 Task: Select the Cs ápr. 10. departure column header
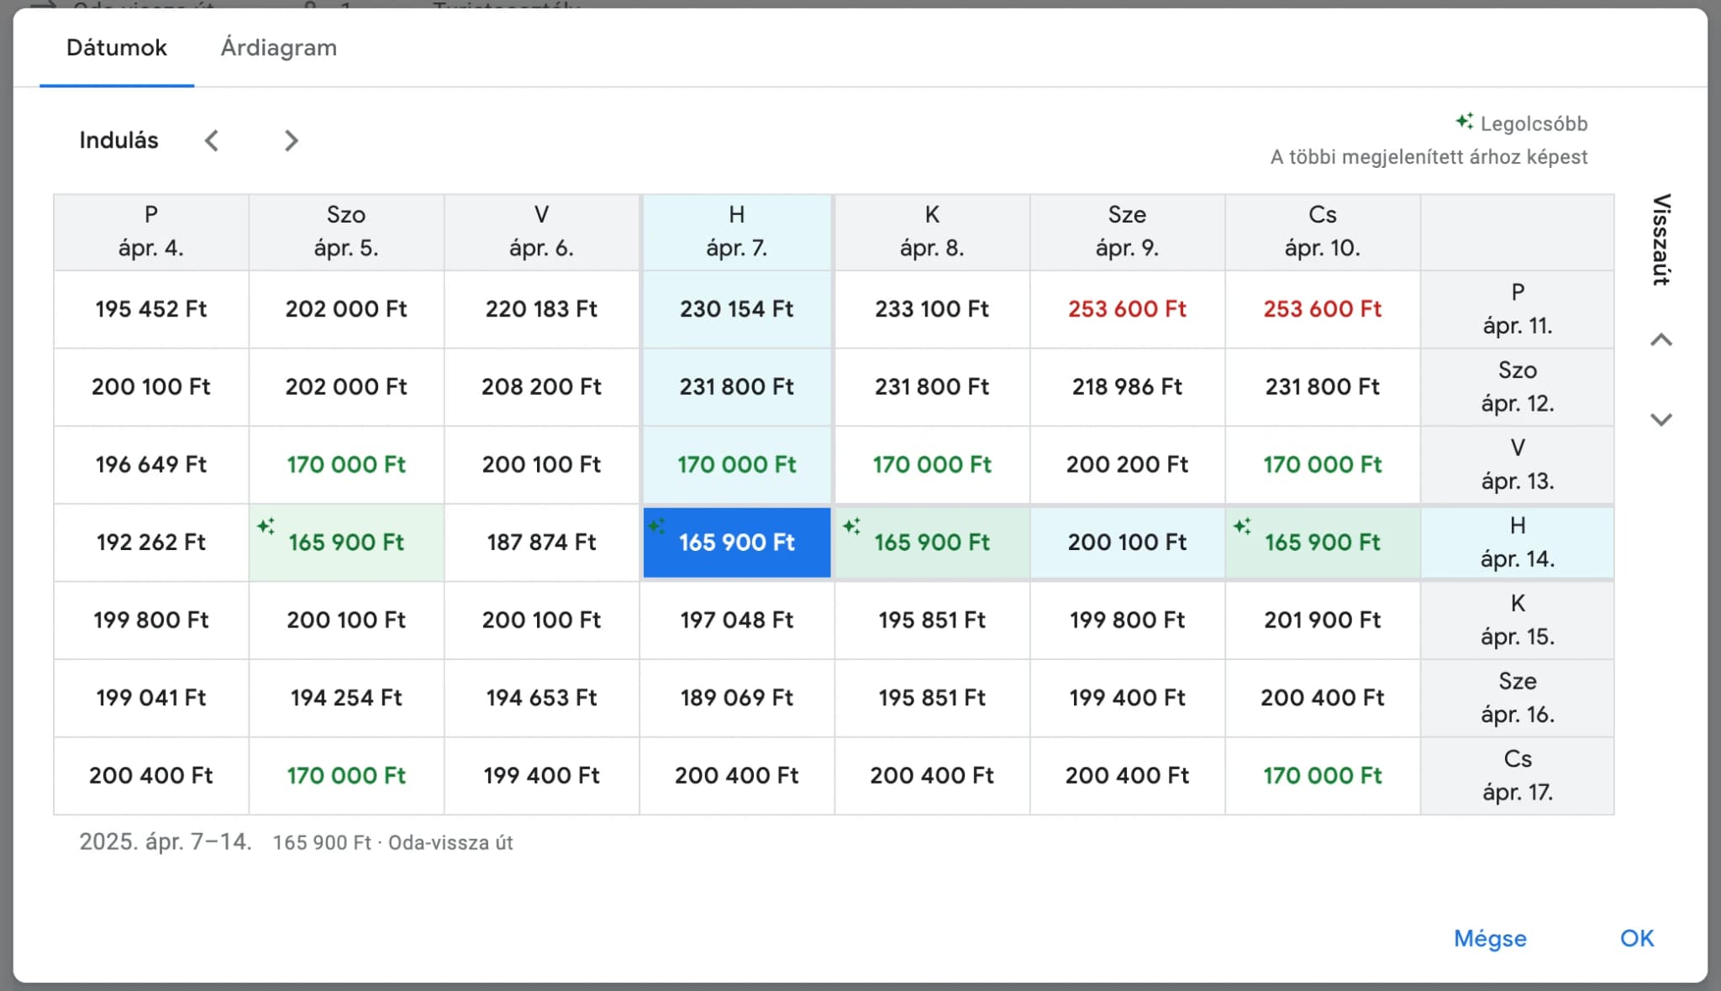tap(1323, 232)
